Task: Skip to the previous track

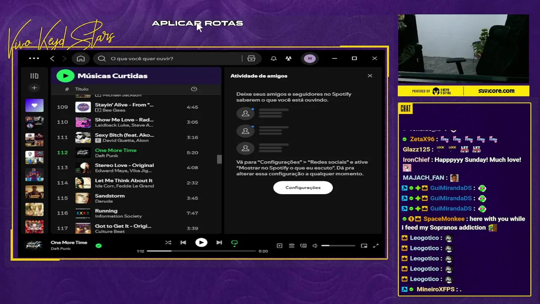Action: click(x=183, y=243)
